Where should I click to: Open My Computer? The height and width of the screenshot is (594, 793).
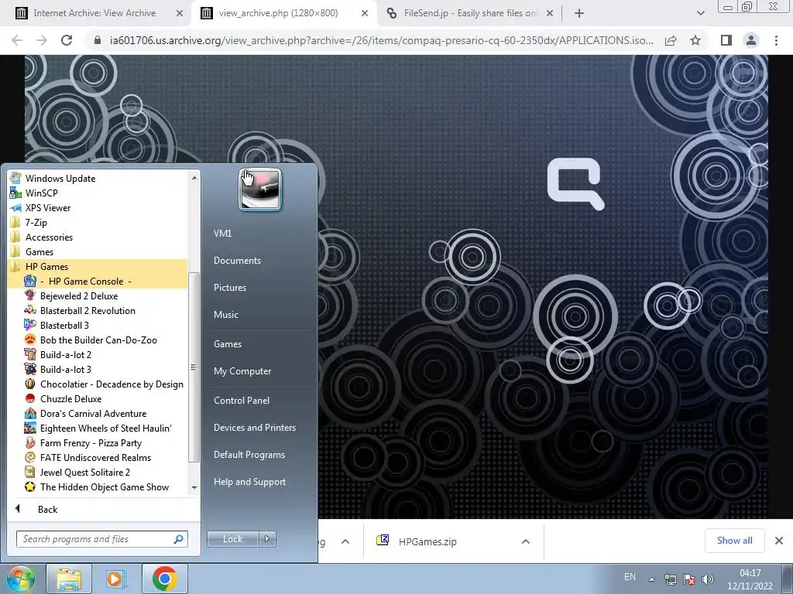(x=242, y=370)
